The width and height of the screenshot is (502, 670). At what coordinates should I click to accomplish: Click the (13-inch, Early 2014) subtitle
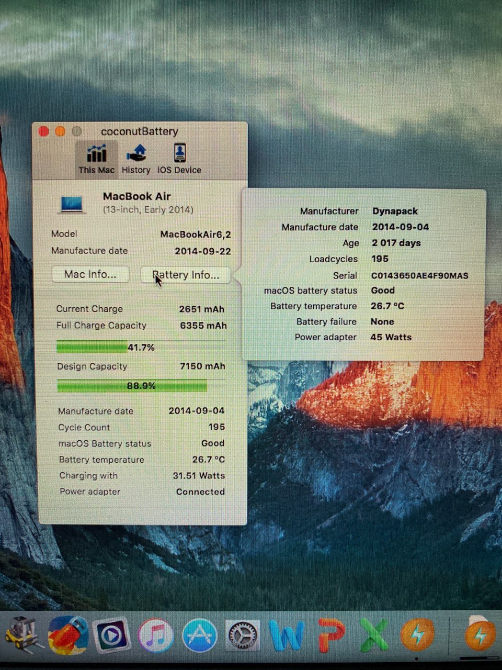[x=148, y=210]
